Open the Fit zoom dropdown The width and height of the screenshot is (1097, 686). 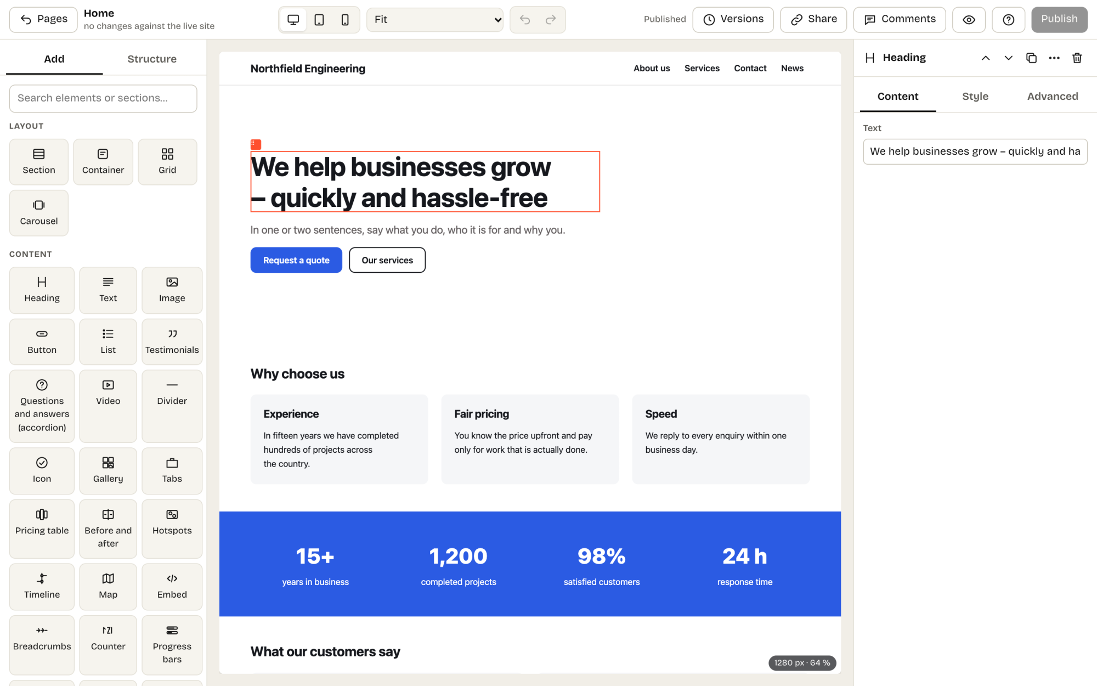(435, 20)
